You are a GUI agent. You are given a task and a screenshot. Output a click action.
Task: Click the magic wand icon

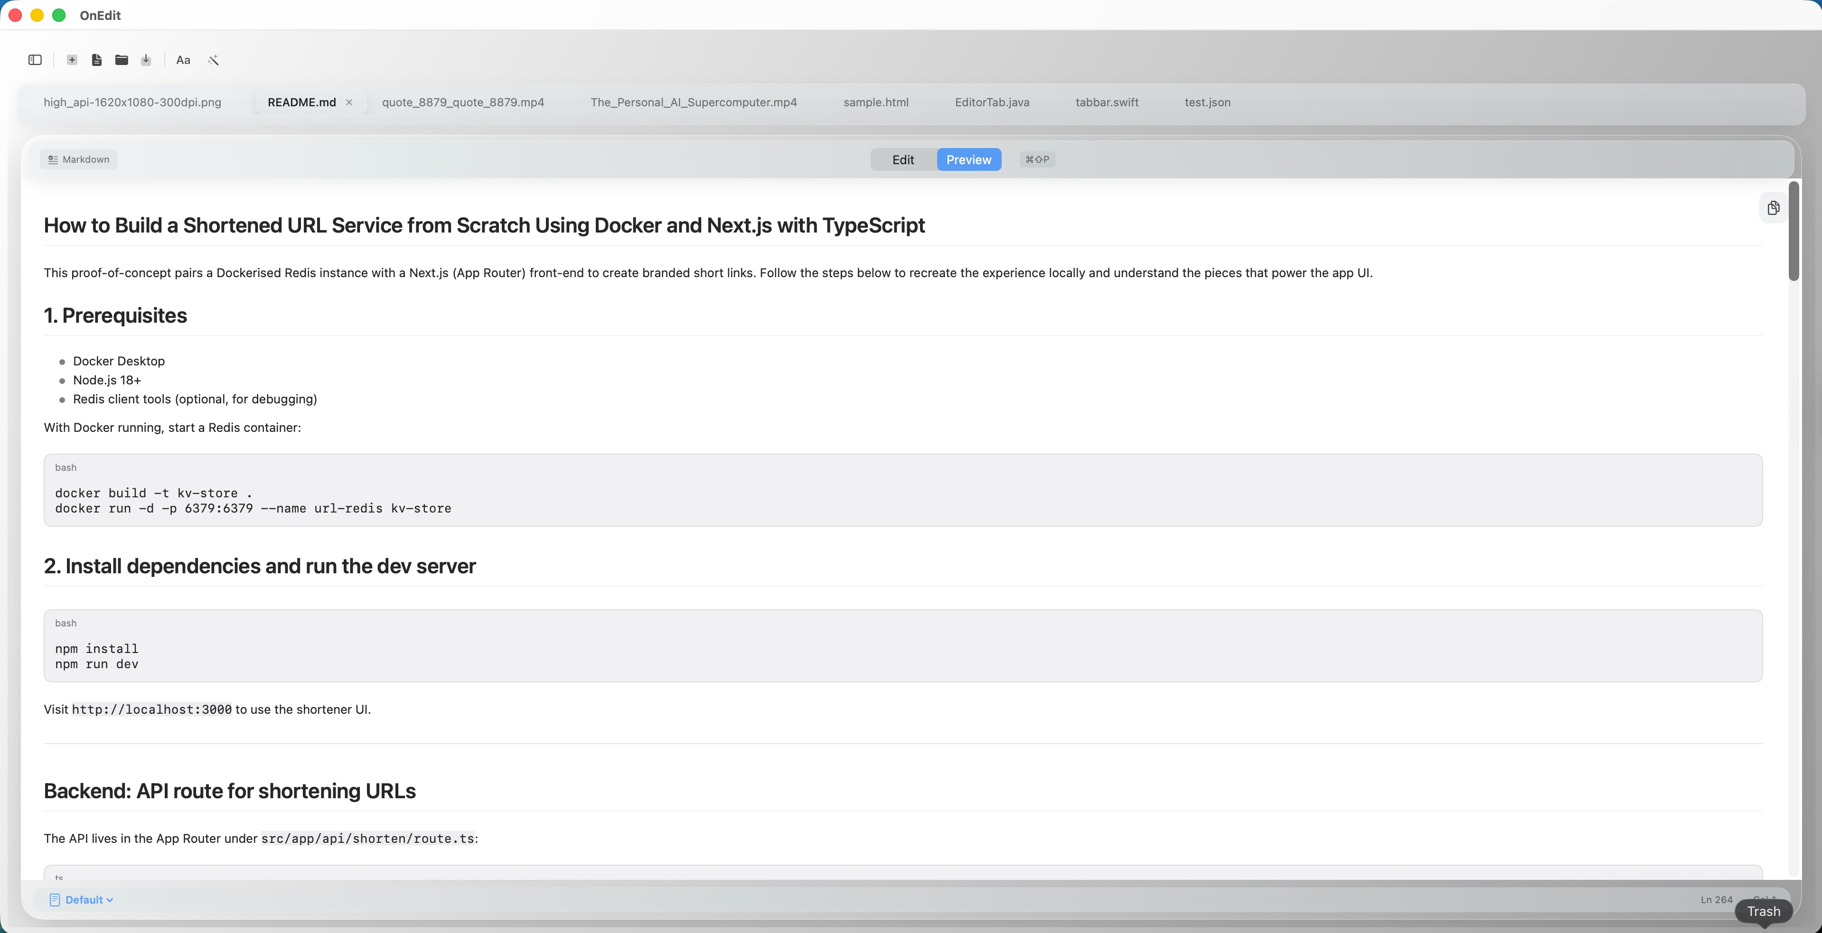pyautogui.click(x=213, y=60)
